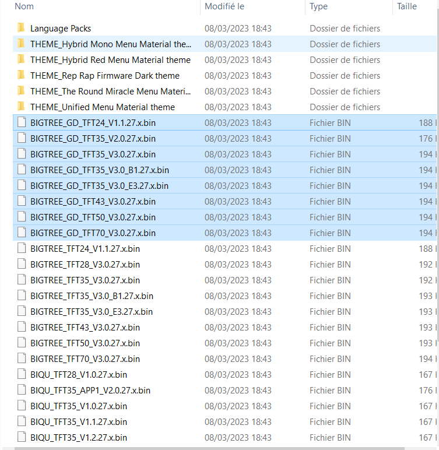Click Dossier de fichiers of THEME_Unified row
Viewport: 439px width, 450px height.
pos(345,107)
